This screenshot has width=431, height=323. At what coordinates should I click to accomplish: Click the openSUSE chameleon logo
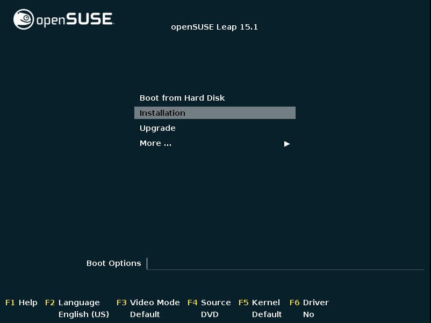click(x=24, y=19)
